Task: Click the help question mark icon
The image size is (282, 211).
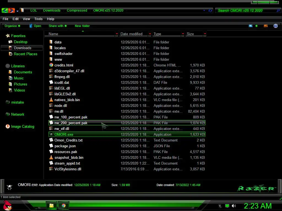Action: pyautogui.click(x=275, y=26)
